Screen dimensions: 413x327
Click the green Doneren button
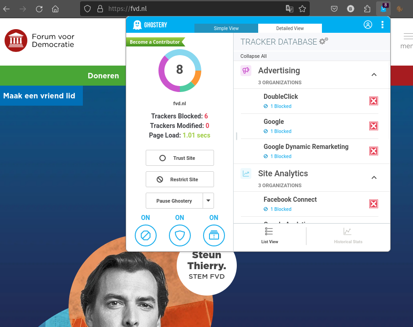pos(103,76)
